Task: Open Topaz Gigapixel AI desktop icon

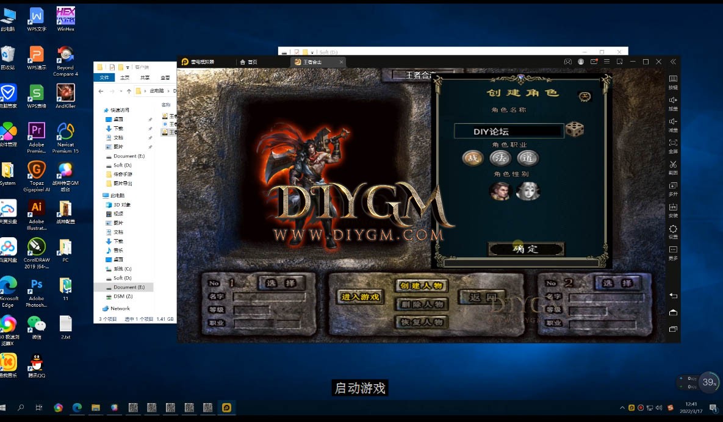Action: point(37,176)
